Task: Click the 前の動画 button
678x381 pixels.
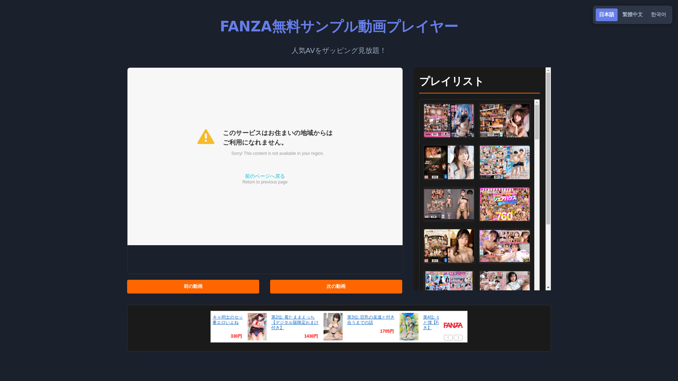Action: [x=193, y=286]
